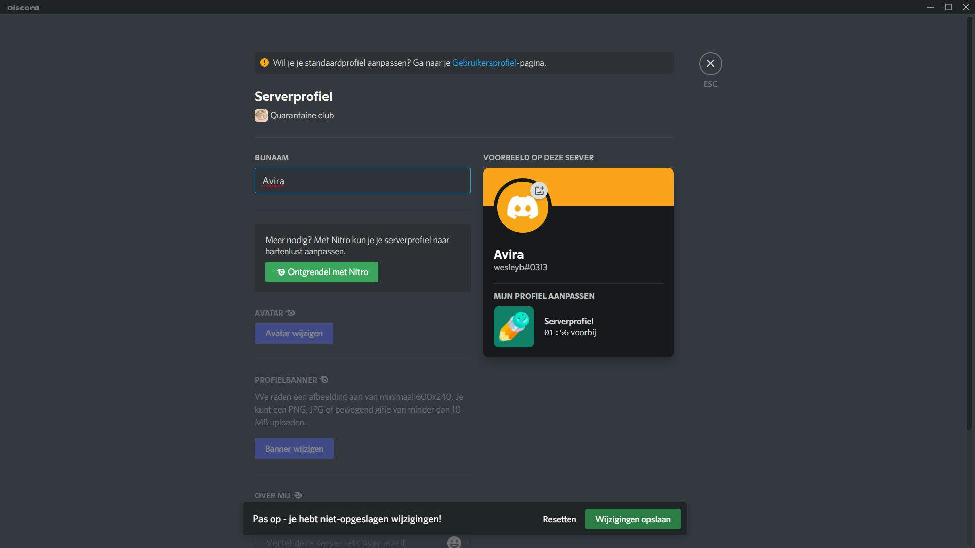Open the Gebruikersprofiel link

coord(484,63)
